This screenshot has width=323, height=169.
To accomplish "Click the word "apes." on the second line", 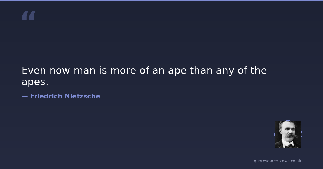I will pyautogui.click(x=35, y=82).
